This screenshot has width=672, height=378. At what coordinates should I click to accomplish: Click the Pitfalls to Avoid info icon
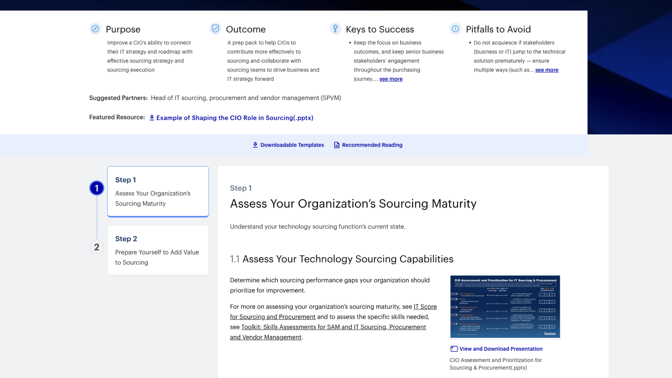click(x=455, y=29)
